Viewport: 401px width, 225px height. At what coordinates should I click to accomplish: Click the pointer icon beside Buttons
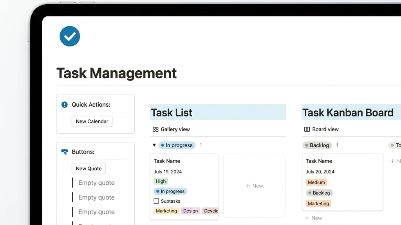click(x=65, y=152)
